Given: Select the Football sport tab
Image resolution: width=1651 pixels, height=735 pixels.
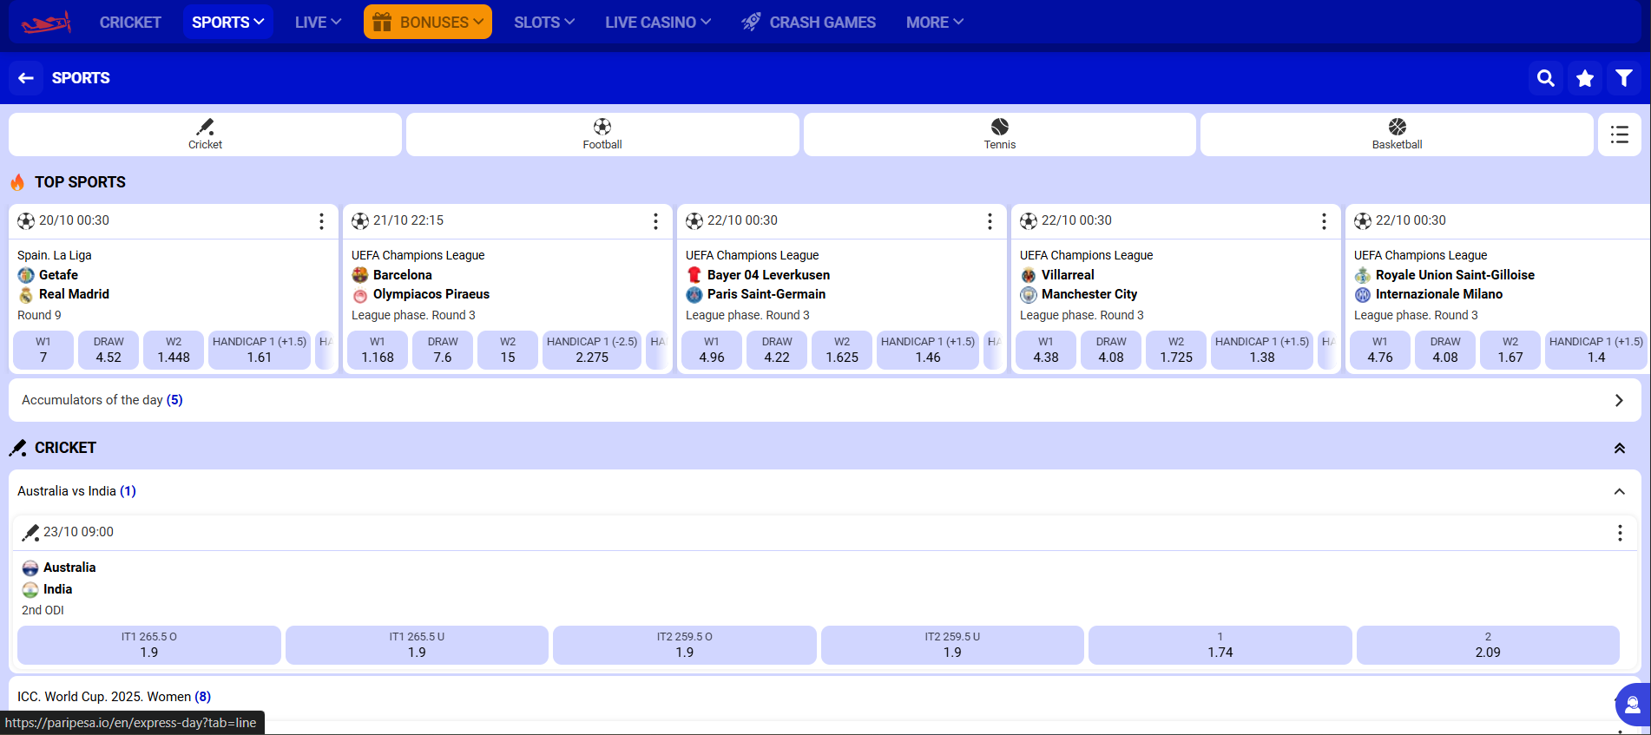Looking at the screenshot, I should coord(602,135).
